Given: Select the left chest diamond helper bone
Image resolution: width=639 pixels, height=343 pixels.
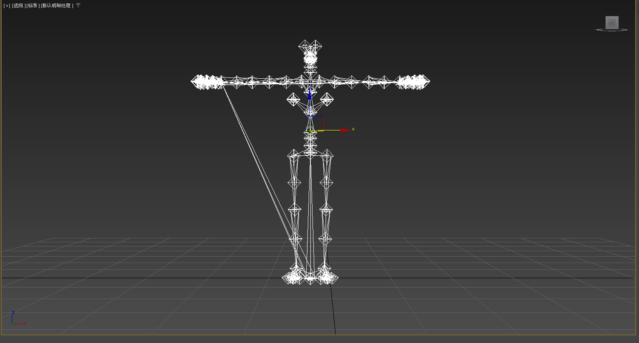Looking at the screenshot, I should pyautogui.click(x=293, y=100).
